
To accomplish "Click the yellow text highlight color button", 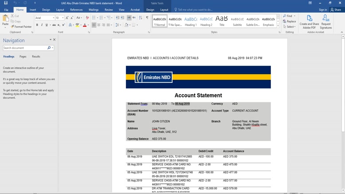I will point(77,25).
